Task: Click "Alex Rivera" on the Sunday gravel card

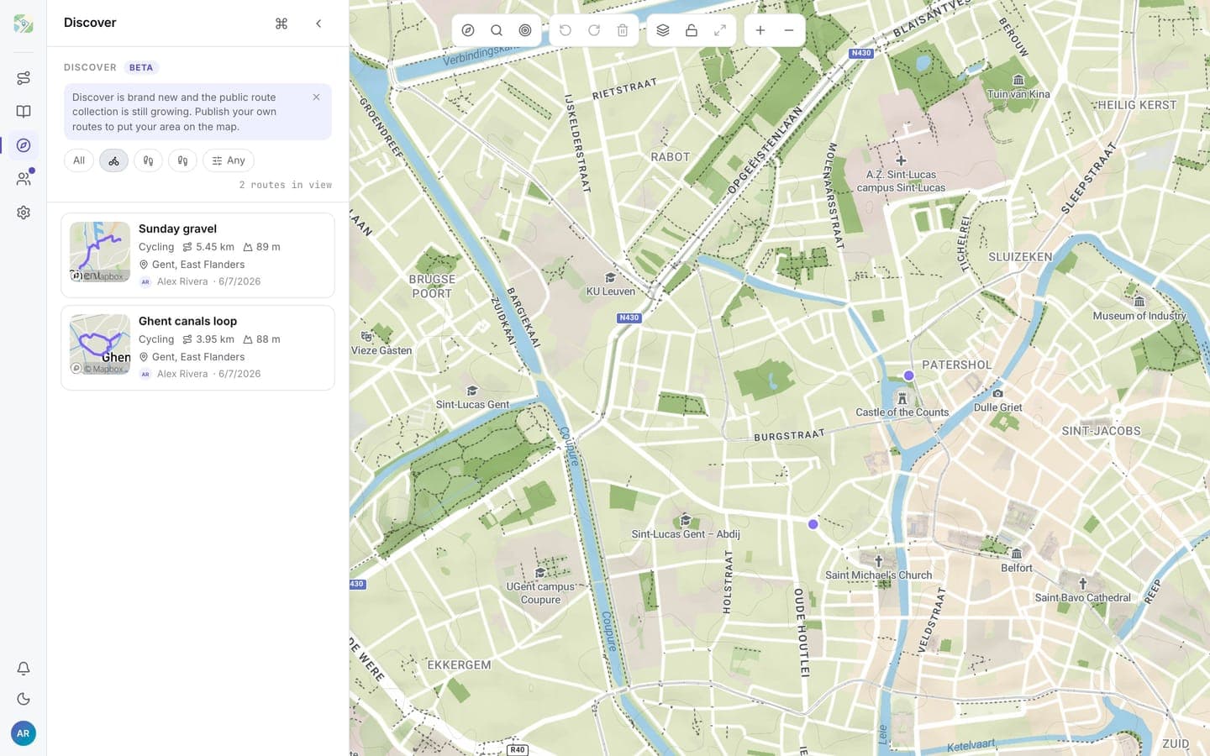Action: 182,281
